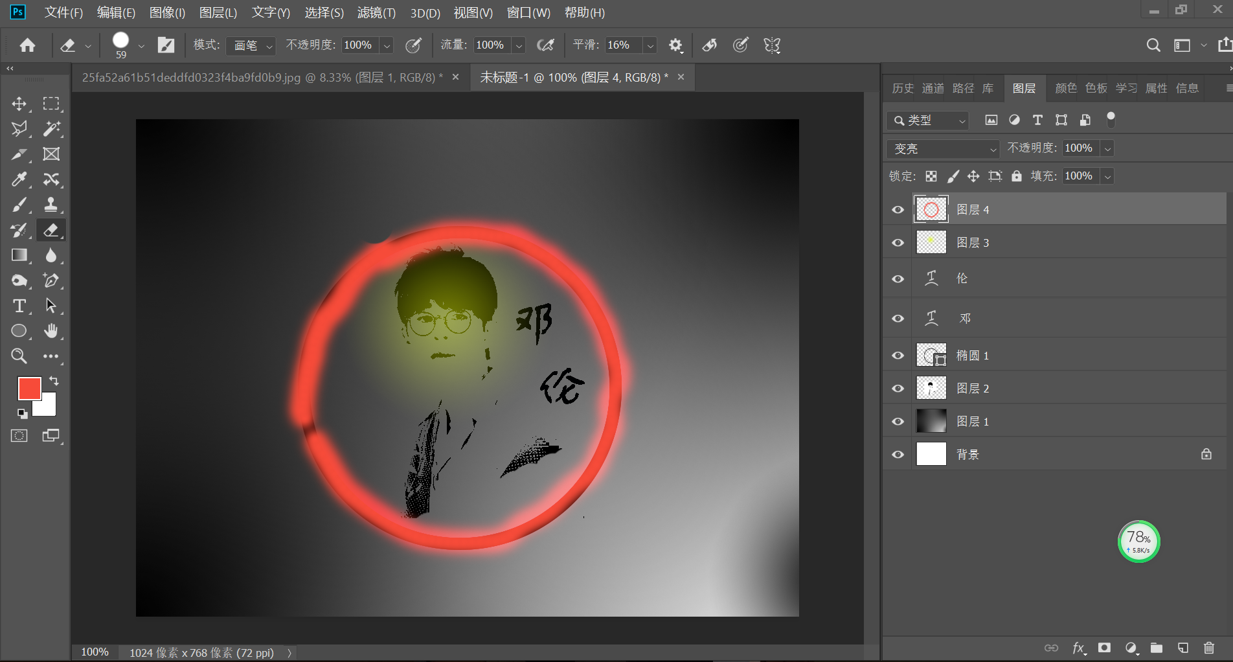Select the Horizontal Type tool
Image resolution: width=1233 pixels, height=662 pixels.
[x=19, y=306]
